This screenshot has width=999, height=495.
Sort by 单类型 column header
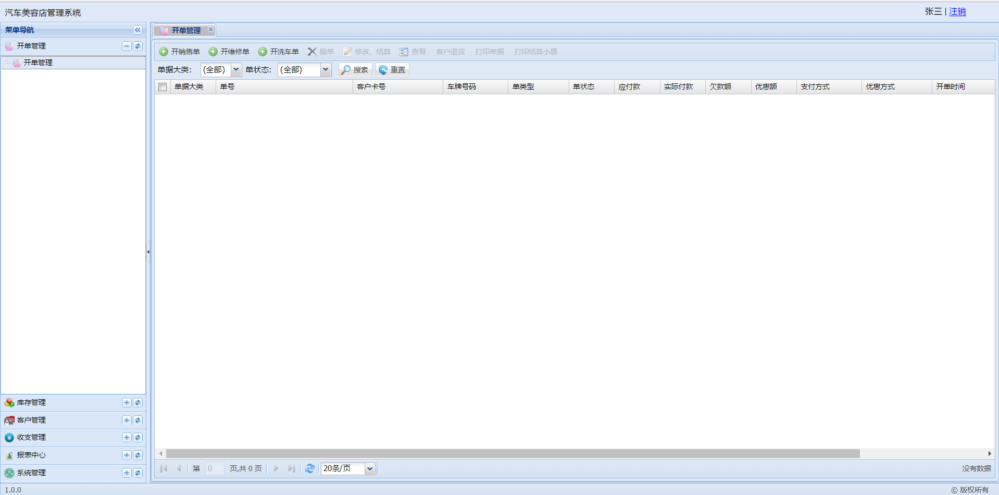coord(539,87)
